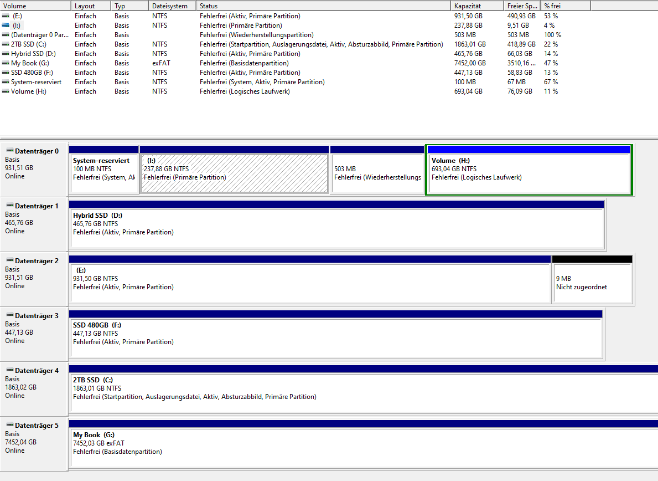Click the Datenträger 0 disk label
The width and height of the screenshot is (658, 481).
[37, 151]
